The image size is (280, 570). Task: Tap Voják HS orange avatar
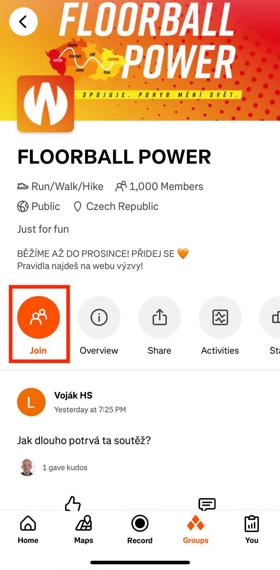pyautogui.click(x=31, y=402)
